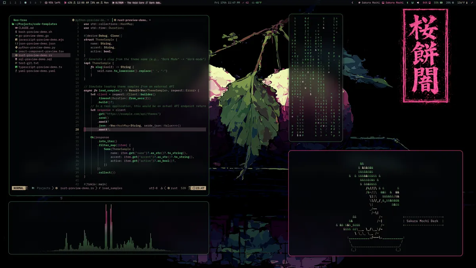Click the Go icon beside go-preview-demo.go

click(x=16, y=36)
